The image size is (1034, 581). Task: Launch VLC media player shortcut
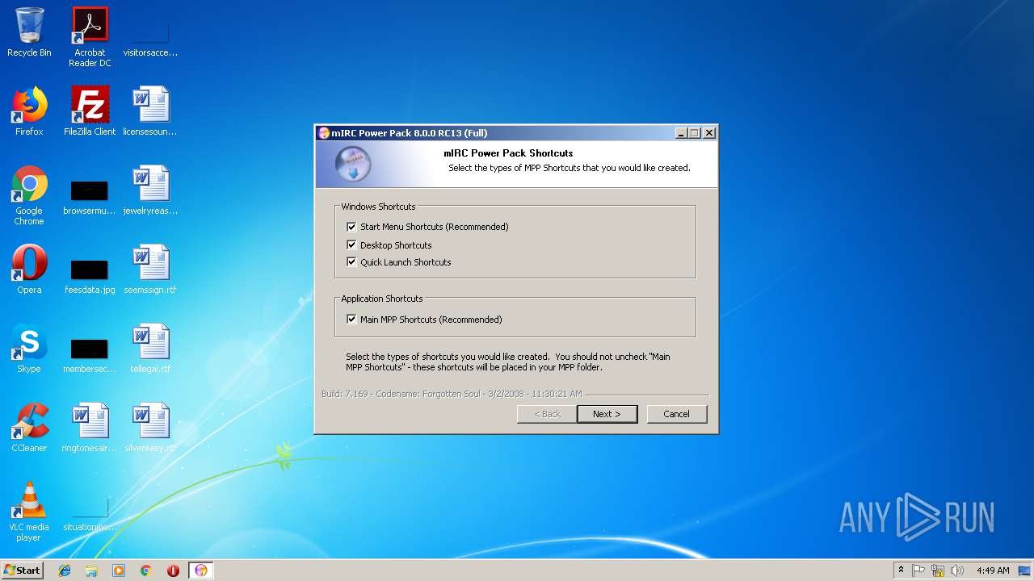coord(29,512)
